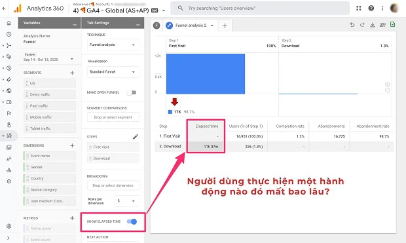This screenshot has height=243, width=406.
Task: Expand the sidebar with bottom chevron
Action: [x=9, y=238]
